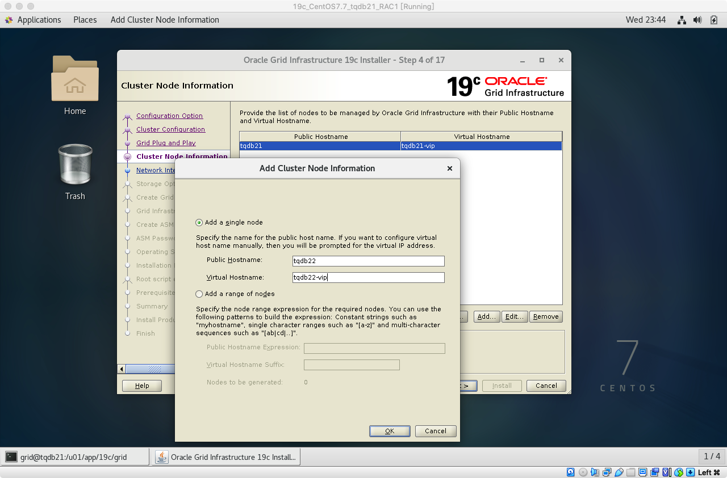727x478 pixels.
Task: Click the VirtualBox network adapters icon
Action: [x=607, y=472]
